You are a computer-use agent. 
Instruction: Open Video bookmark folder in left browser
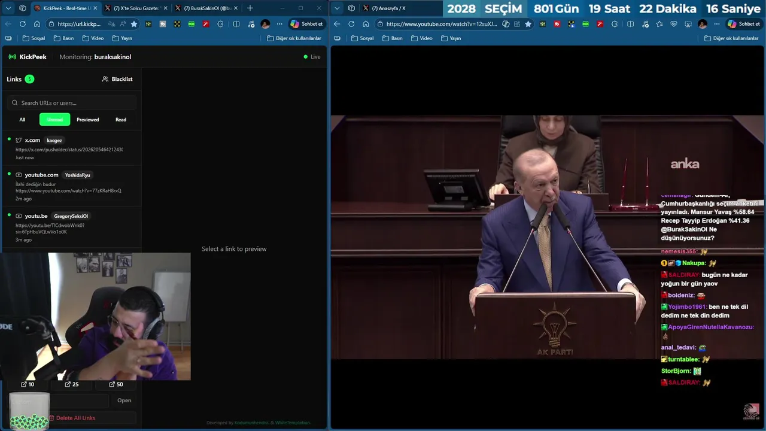(93, 38)
